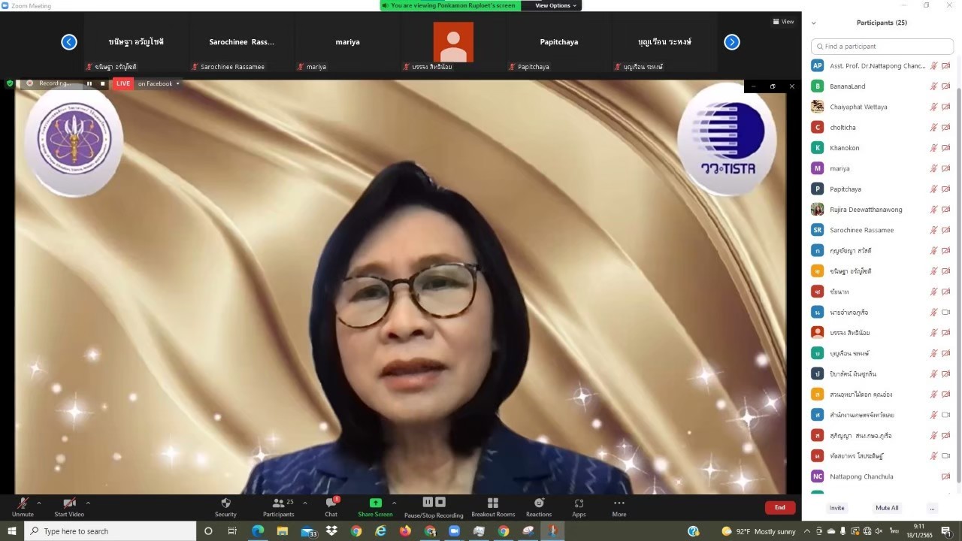962x541 pixels.
Task: Toggle cholticha's video-off camera icon
Action: (x=946, y=128)
